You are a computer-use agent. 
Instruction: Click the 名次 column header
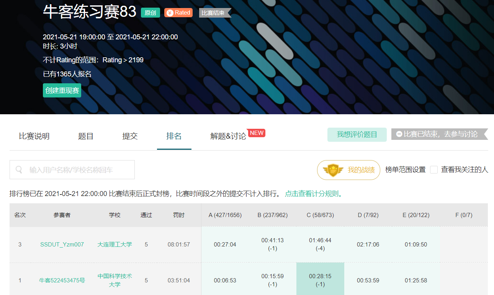20,215
